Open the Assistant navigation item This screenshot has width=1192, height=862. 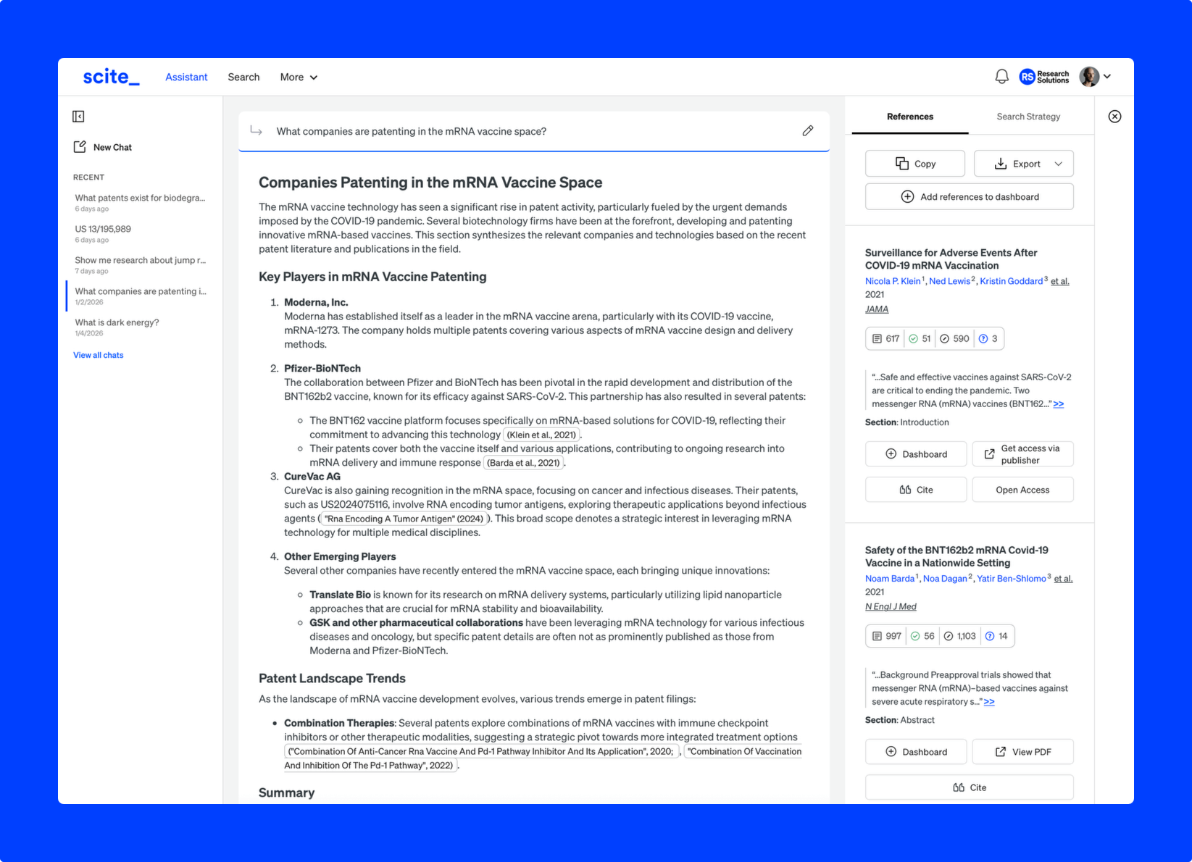[186, 78]
